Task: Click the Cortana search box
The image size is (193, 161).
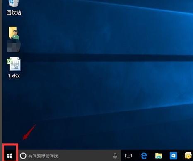Action: pyautogui.click(x=70, y=156)
